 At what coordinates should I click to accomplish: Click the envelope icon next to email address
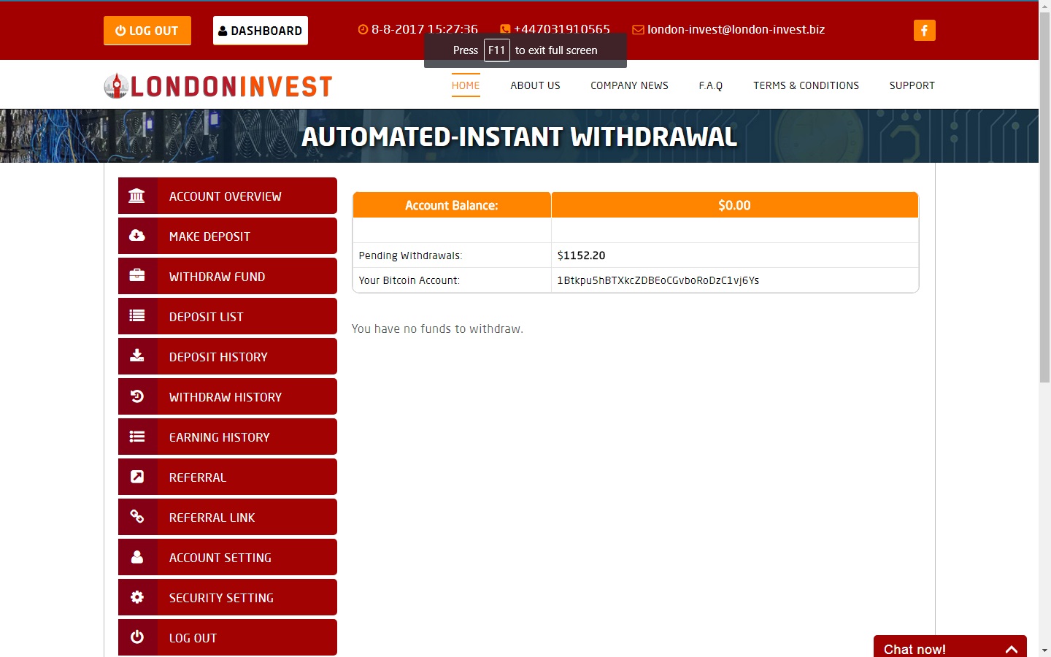coord(638,30)
